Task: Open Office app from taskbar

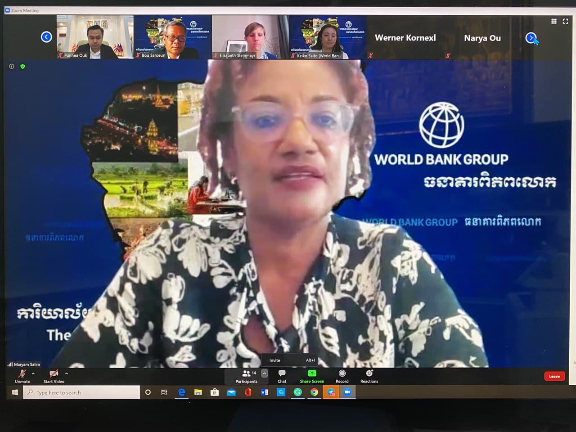Action: 248,392
